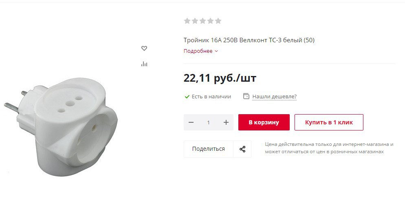
Task: Rate product with third star
Action: point(203,21)
